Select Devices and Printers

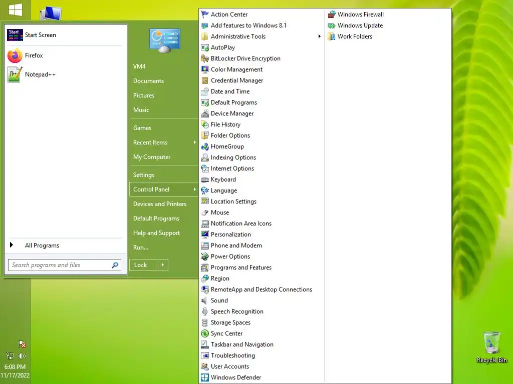pos(160,204)
